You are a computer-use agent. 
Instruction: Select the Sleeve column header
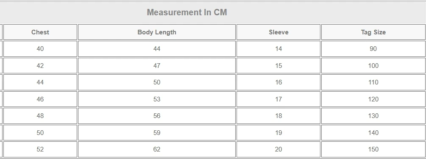coord(278,32)
